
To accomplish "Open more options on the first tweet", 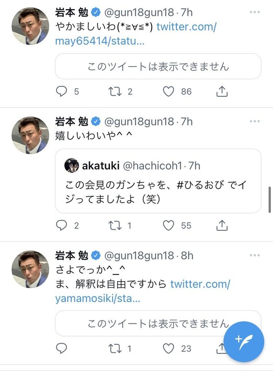I will click(255, 12).
